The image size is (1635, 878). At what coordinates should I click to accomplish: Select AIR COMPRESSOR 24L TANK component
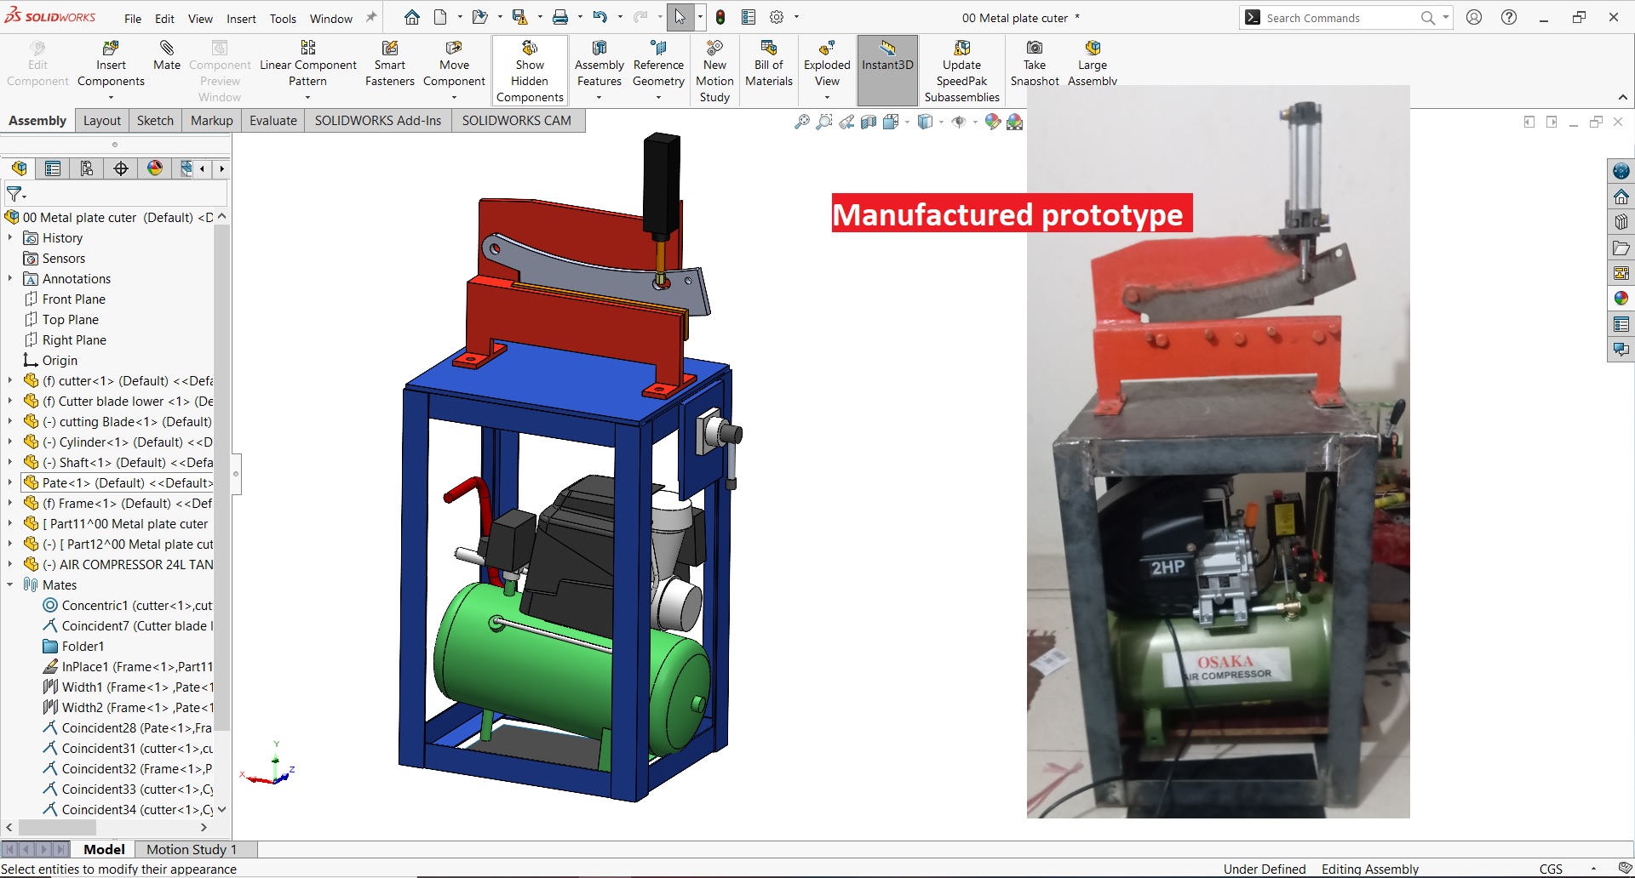118,565
